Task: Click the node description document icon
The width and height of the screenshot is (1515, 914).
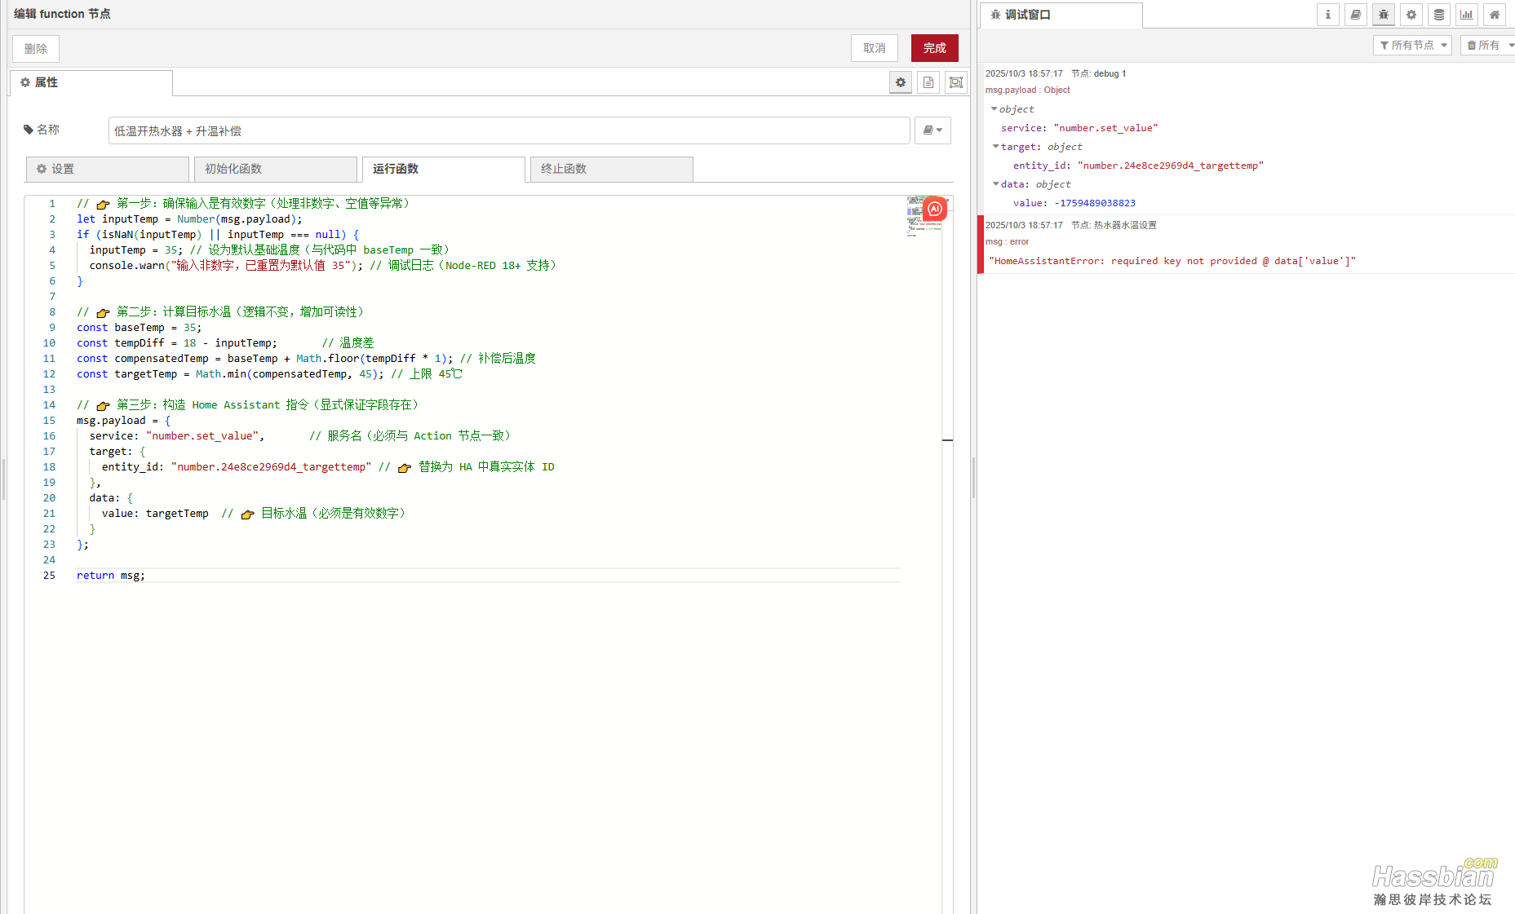Action: (928, 82)
